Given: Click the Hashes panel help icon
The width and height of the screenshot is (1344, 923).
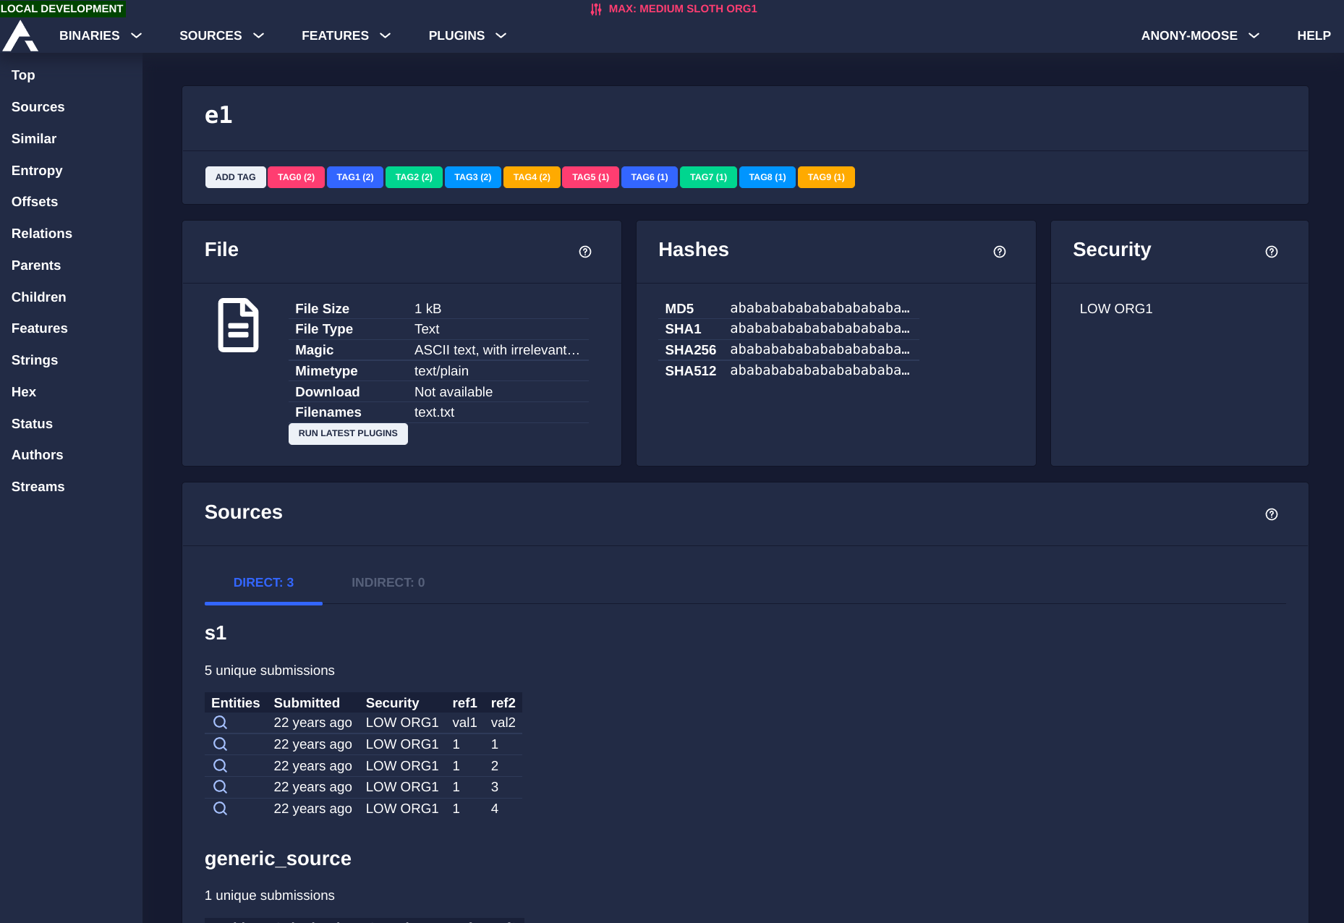Looking at the screenshot, I should [999, 252].
